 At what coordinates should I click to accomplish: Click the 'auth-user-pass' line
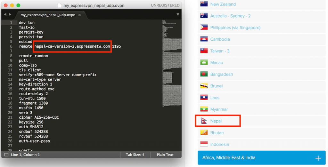point(35,141)
